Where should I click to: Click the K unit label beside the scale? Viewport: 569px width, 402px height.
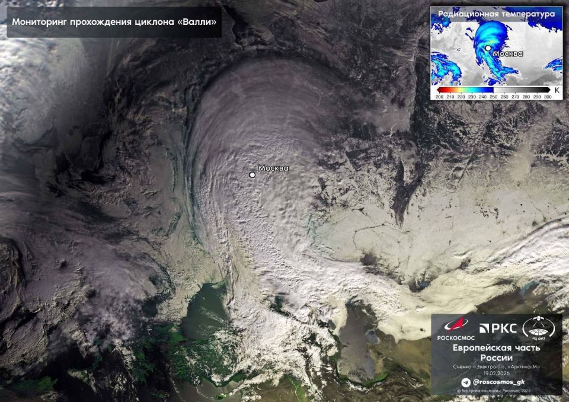tap(557, 90)
